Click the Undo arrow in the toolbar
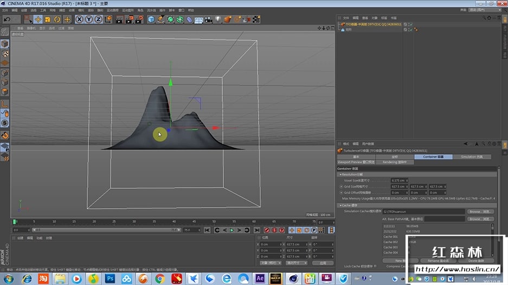 pyautogui.click(x=7, y=19)
